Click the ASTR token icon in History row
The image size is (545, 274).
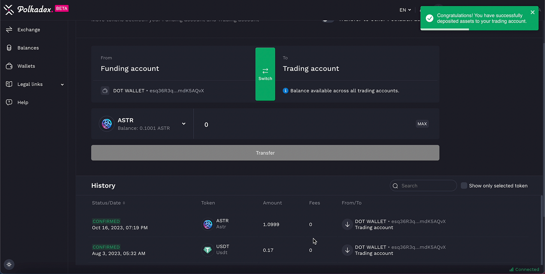tap(208, 224)
